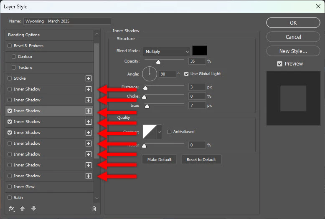
Task: Click the Distance slider handle
Action: click(145, 88)
